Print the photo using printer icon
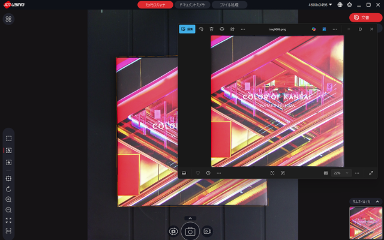 coord(222,29)
